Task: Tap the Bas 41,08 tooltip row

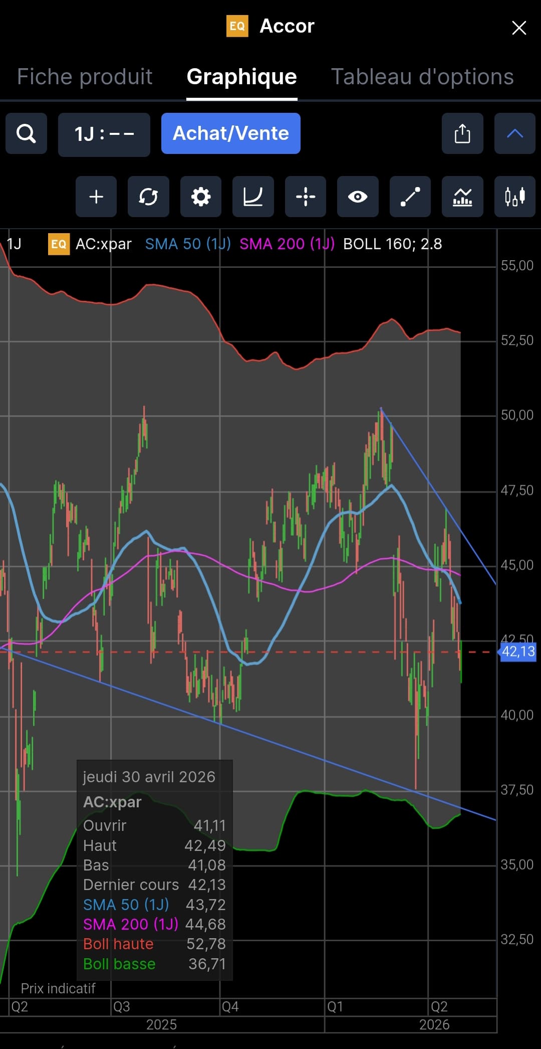Action: 154,865
